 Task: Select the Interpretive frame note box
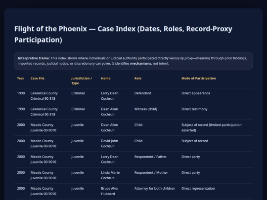pyautogui.click(x=133, y=61)
